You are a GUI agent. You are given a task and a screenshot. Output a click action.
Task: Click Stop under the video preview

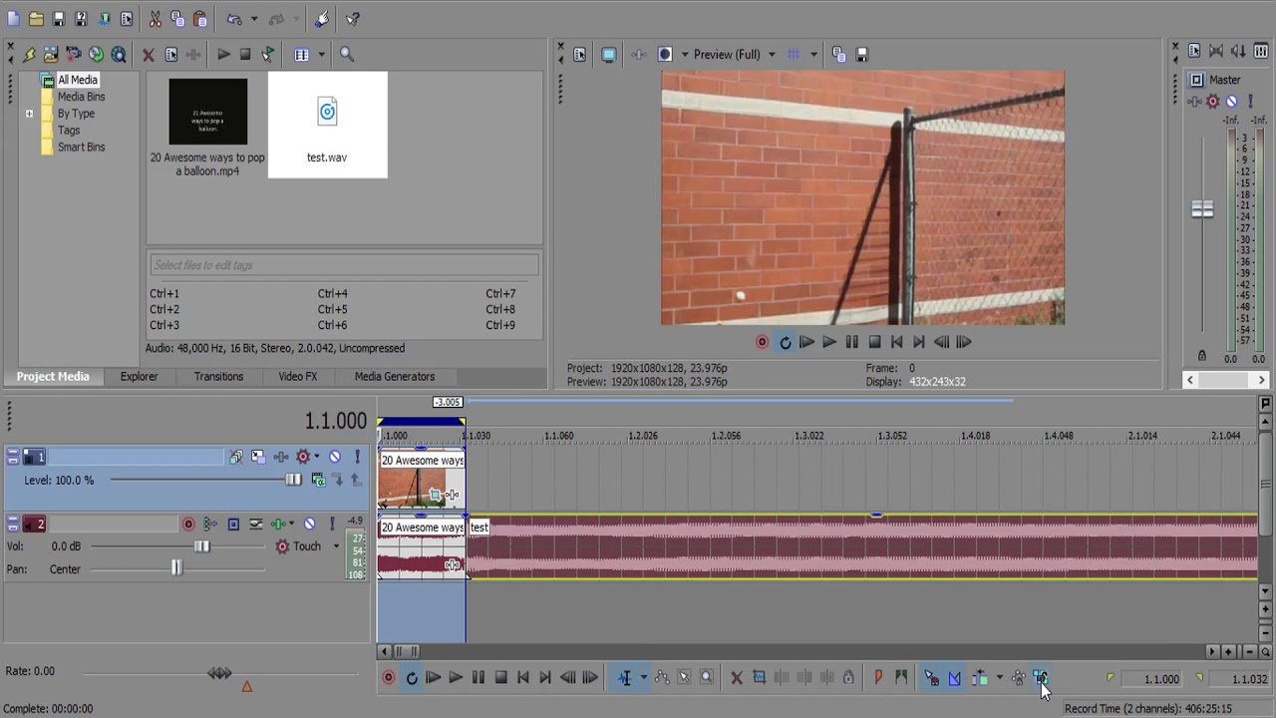874,342
